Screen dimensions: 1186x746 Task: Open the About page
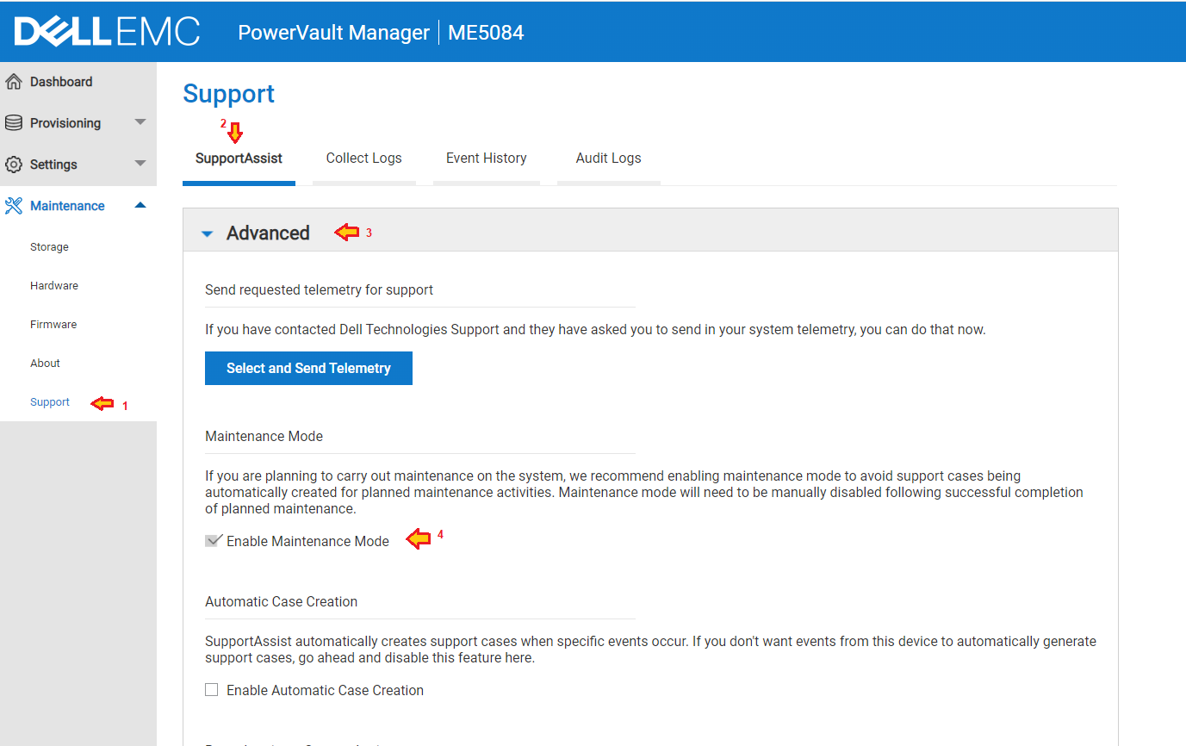point(45,363)
